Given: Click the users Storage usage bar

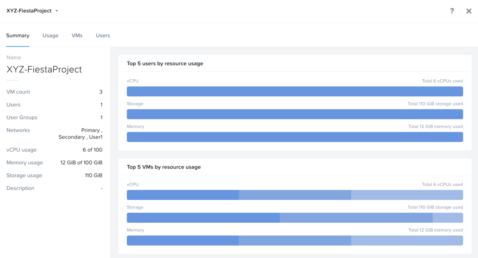Looking at the screenshot, I should pos(295,114).
